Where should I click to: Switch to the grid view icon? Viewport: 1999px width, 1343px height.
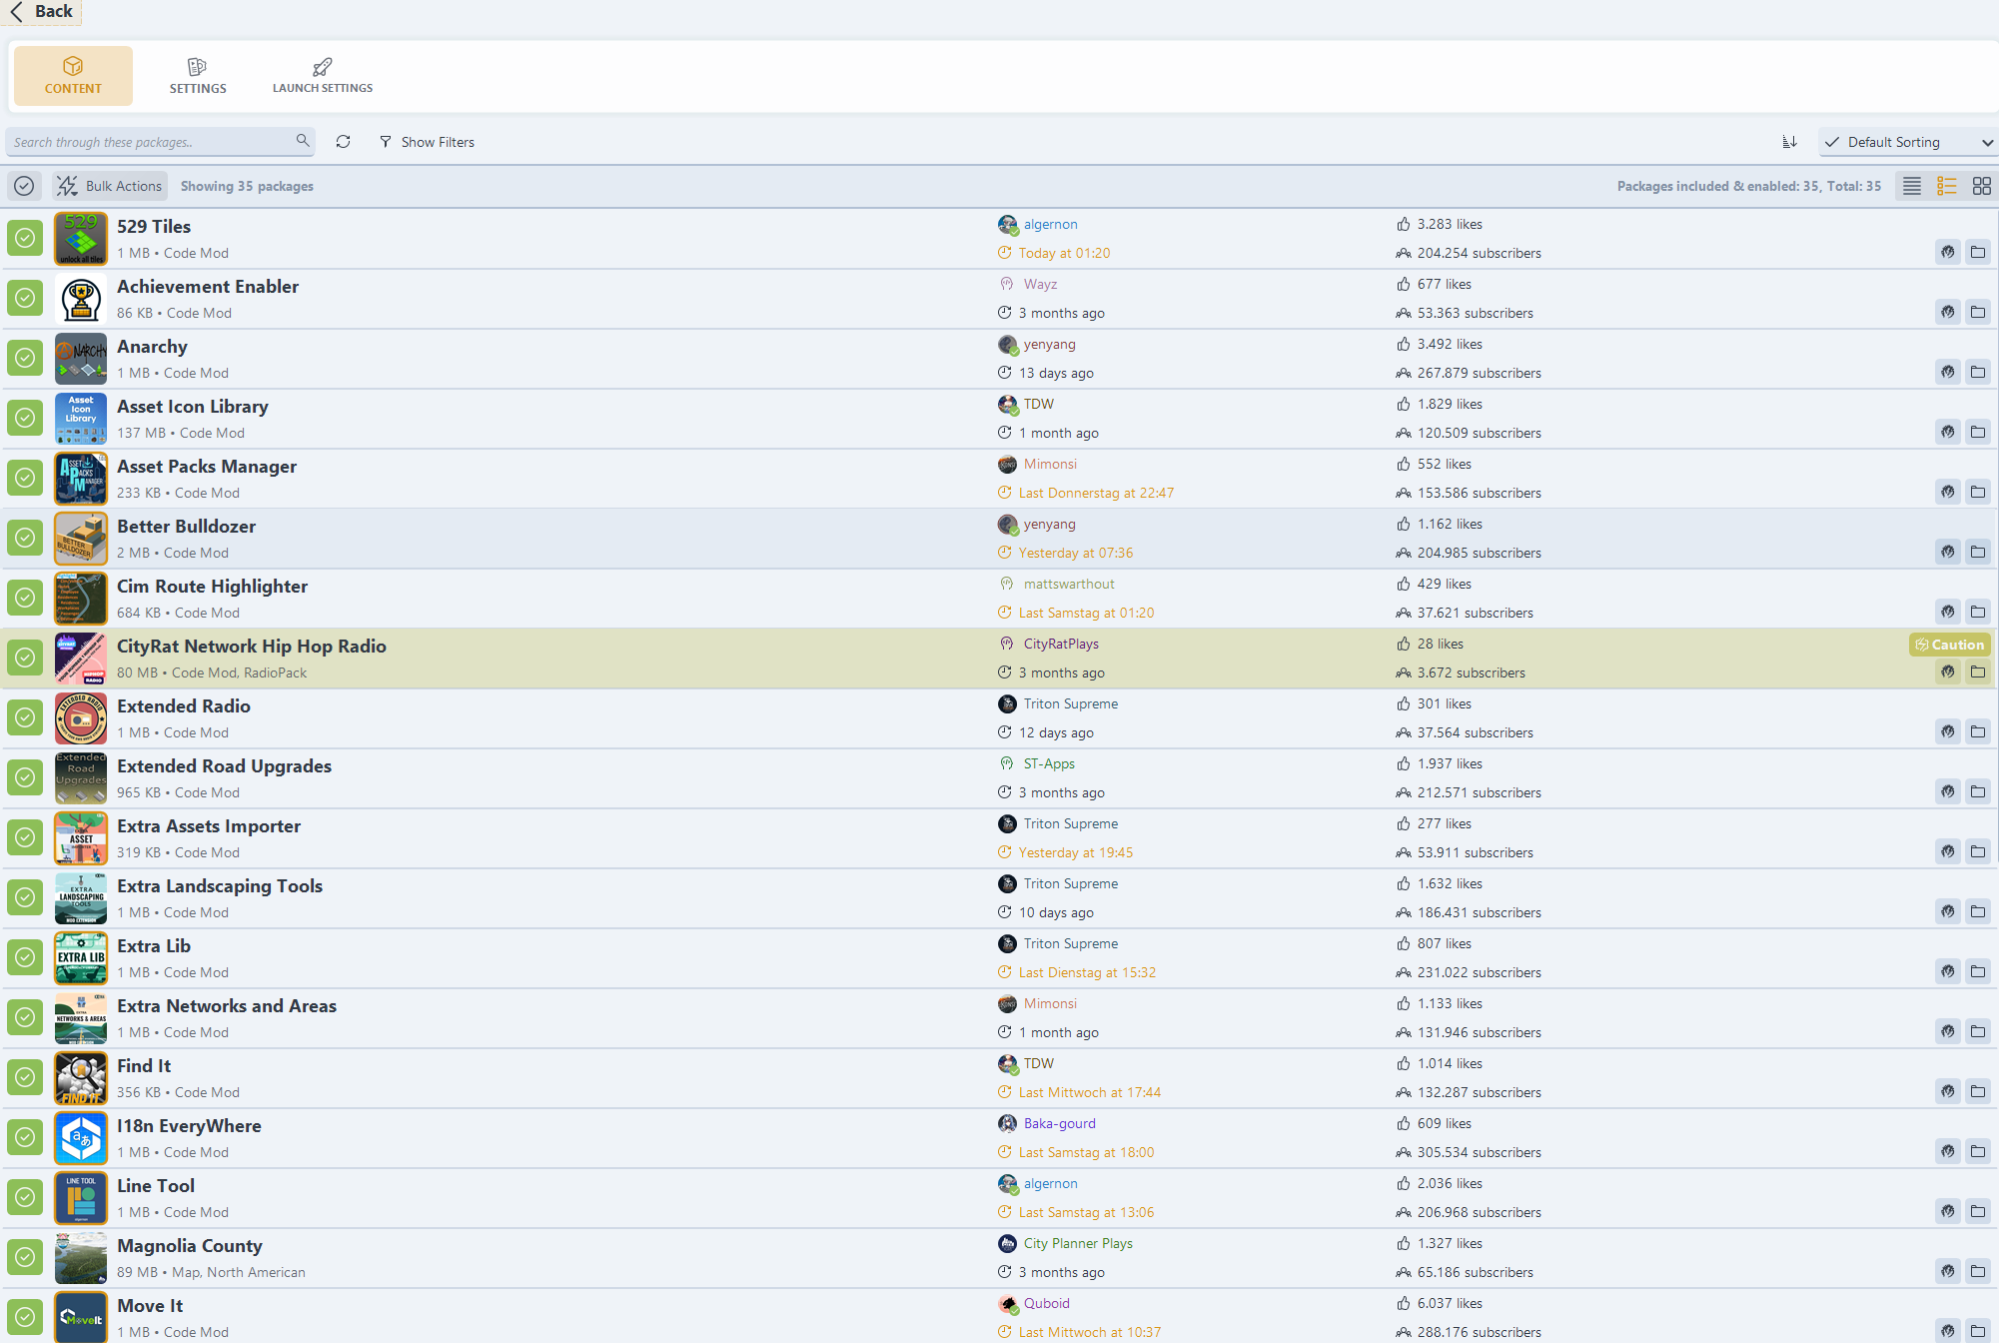click(1982, 186)
